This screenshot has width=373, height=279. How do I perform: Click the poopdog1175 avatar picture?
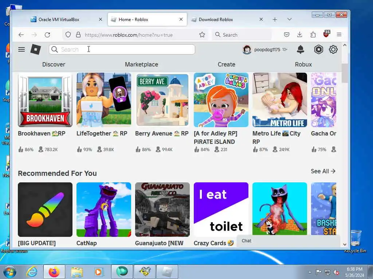pos(247,49)
